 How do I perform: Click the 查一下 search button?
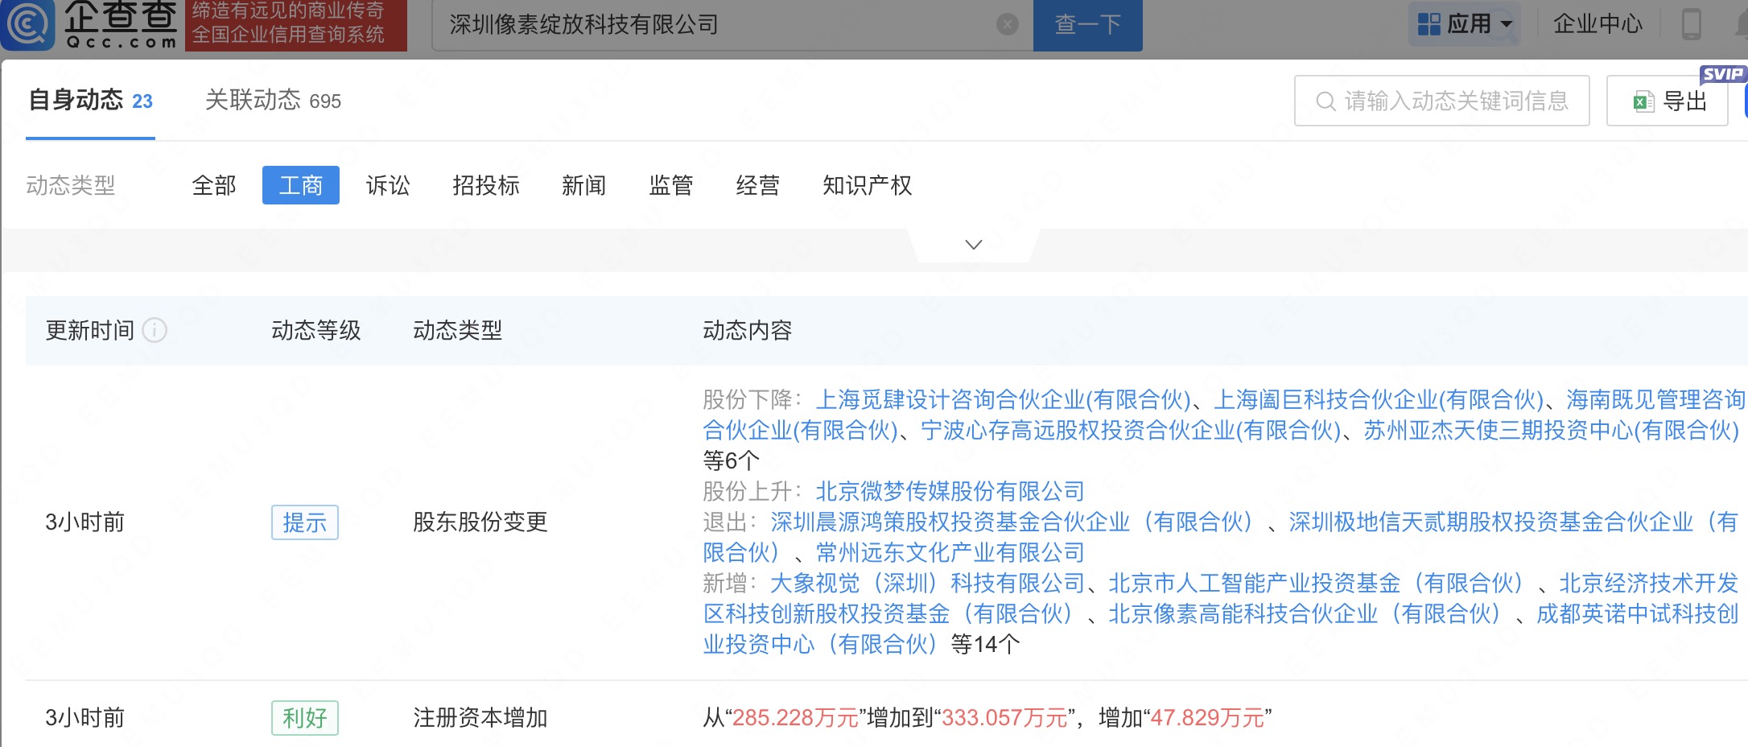pyautogui.click(x=1087, y=25)
